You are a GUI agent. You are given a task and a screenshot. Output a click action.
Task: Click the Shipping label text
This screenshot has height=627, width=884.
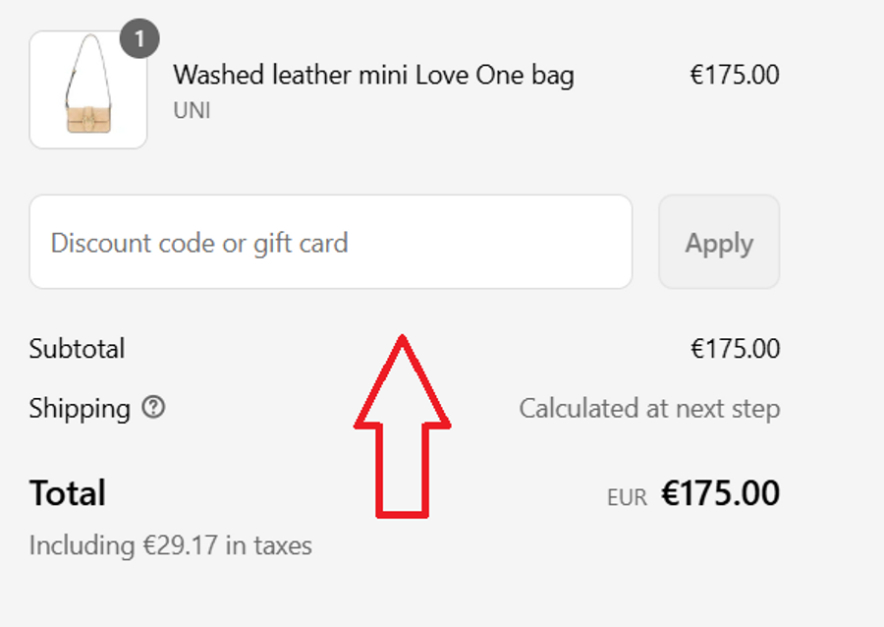(x=80, y=408)
